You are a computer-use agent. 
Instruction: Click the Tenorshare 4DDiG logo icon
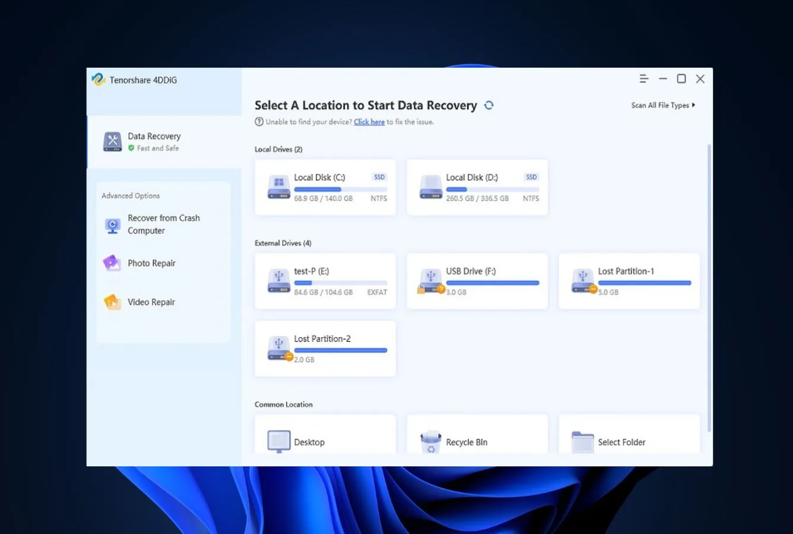(x=99, y=80)
